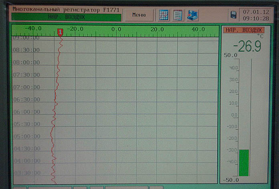The width and height of the screenshot is (279, 189).
Task: Click the -40.0 mark on the top scale
Action: (x=33, y=29)
